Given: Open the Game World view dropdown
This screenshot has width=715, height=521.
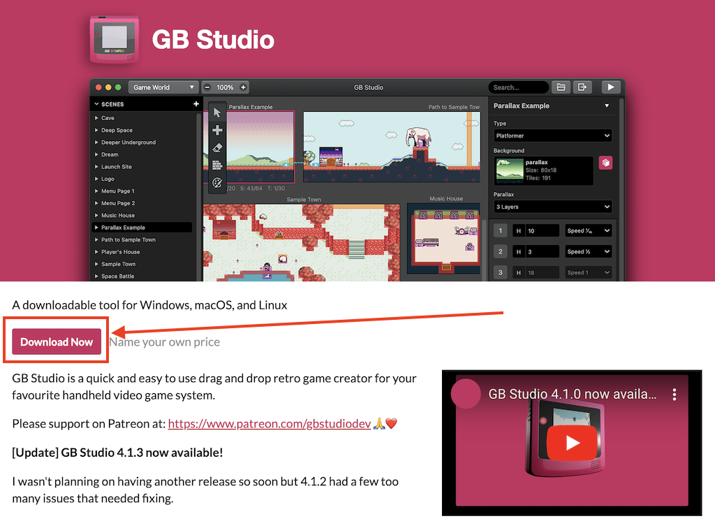Looking at the screenshot, I should (x=163, y=87).
